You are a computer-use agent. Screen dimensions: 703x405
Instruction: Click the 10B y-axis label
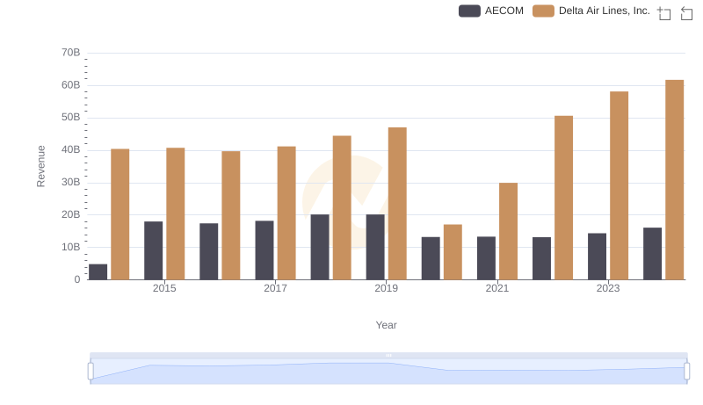coord(71,247)
